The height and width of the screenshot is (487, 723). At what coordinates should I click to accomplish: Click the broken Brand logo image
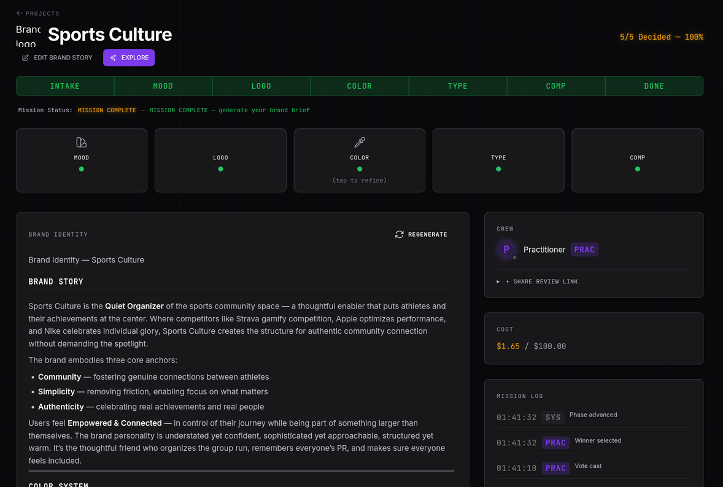coord(28,36)
